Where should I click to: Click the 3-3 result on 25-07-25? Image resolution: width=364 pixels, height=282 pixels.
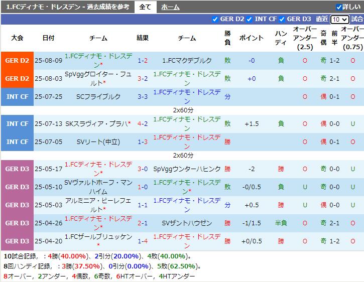[x=143, y=97]
